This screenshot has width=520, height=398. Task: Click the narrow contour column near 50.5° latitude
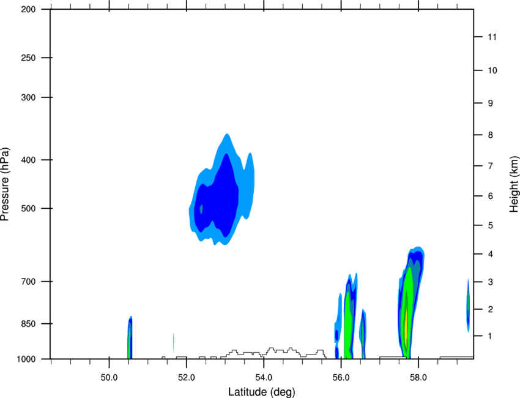pos(130,337)
